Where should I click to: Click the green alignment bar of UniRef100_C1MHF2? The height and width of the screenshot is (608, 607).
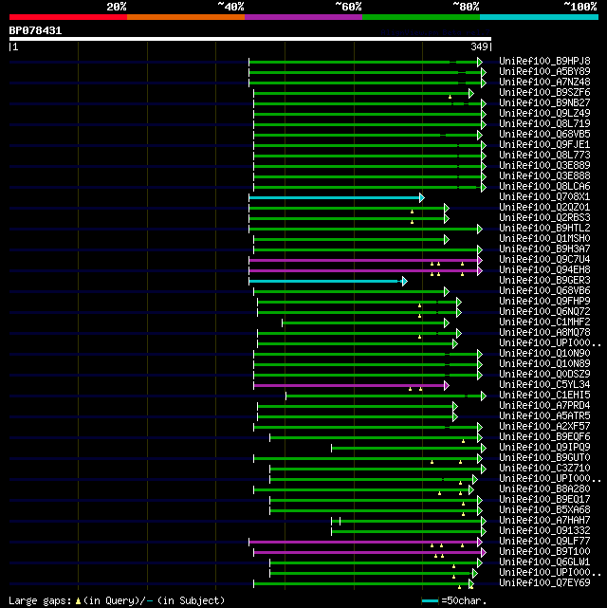click(363, 322)
